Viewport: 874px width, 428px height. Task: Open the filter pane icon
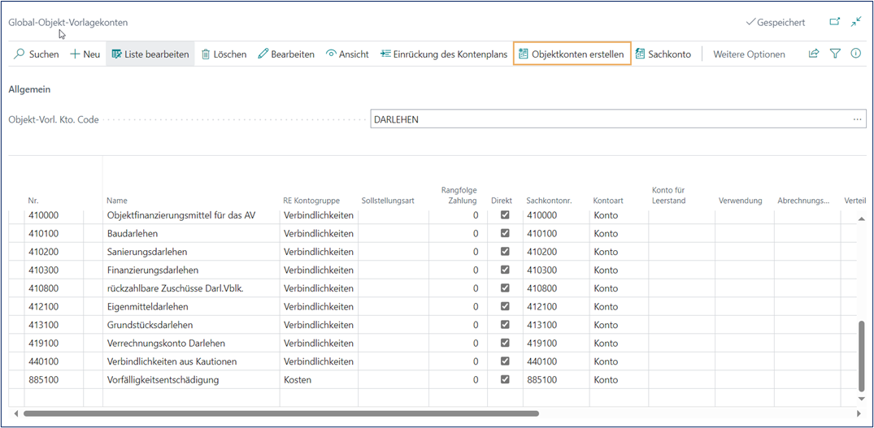coord(834,54)
